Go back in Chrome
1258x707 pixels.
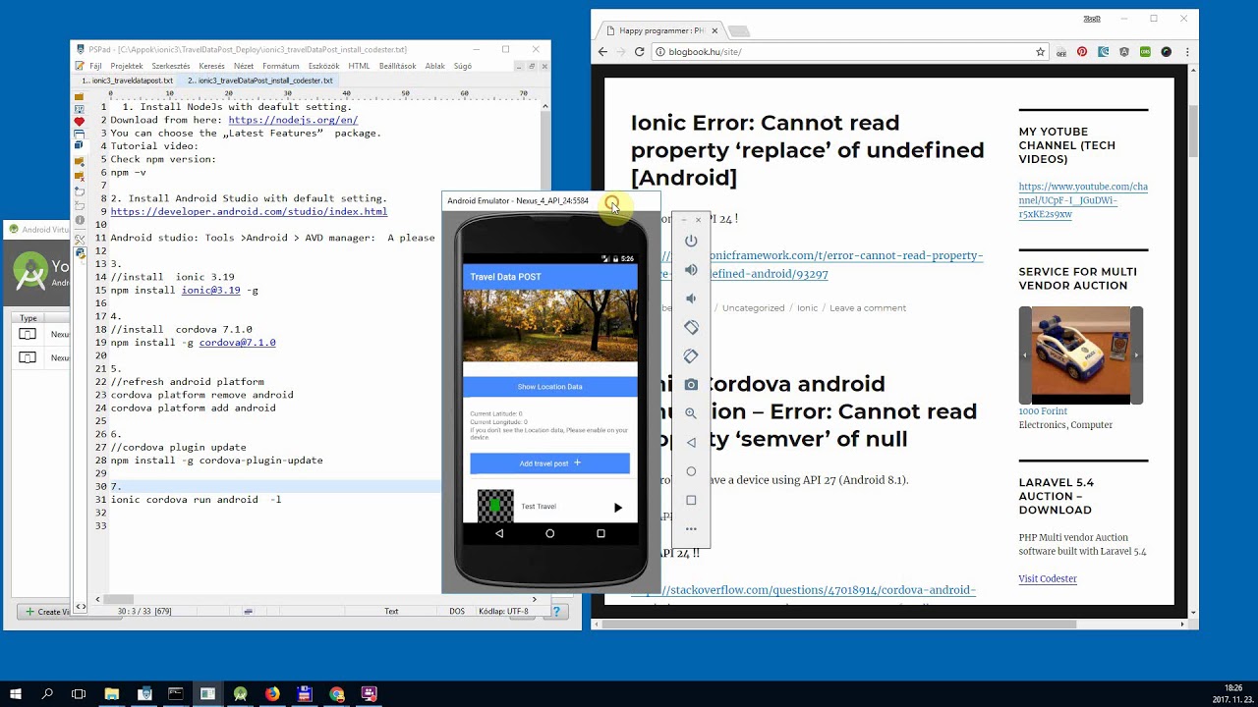(603, 52)
